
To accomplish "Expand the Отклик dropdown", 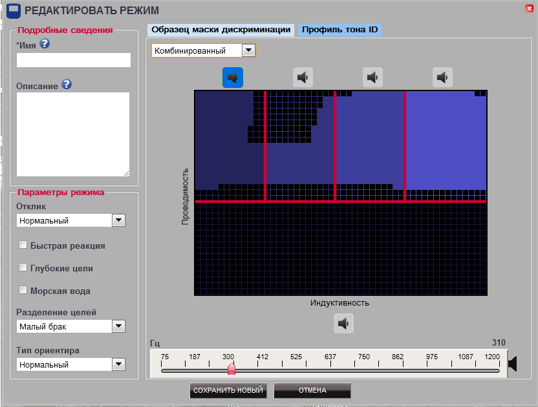I will pos(118,220).
